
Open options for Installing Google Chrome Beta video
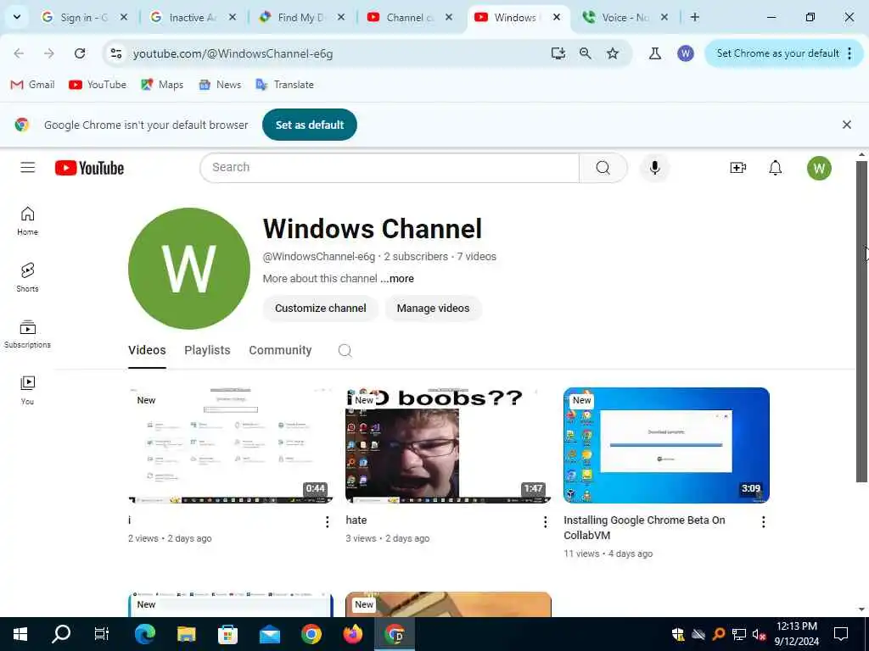click(x=763, y=521)
